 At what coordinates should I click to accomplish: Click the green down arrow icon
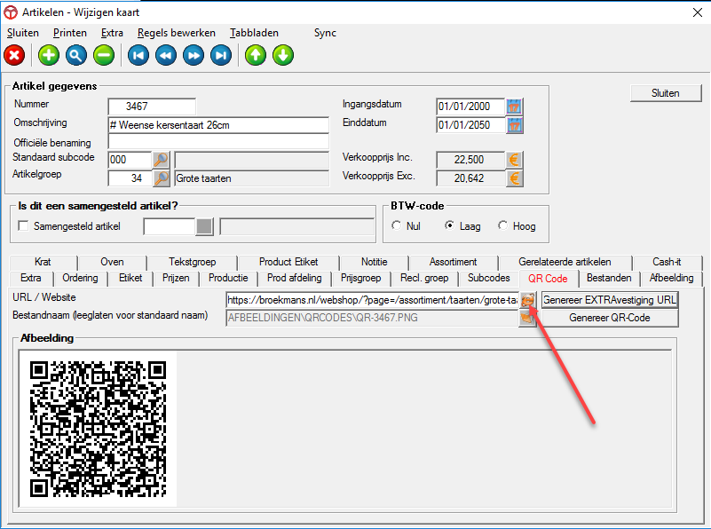point(283,56)
